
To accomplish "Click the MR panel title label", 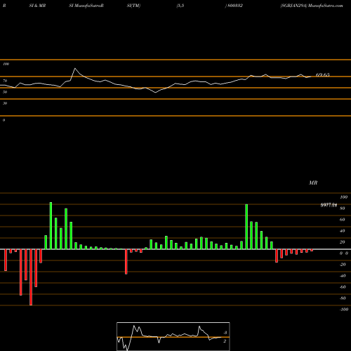I will (x=313, y=183).
